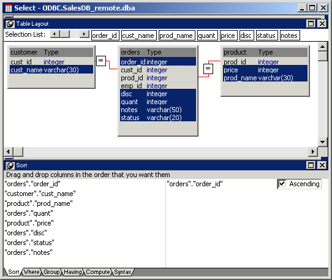The width and height of the screenshot is (332, 280).
Task: Click the Sort panel icon
Action: (10, 165)
